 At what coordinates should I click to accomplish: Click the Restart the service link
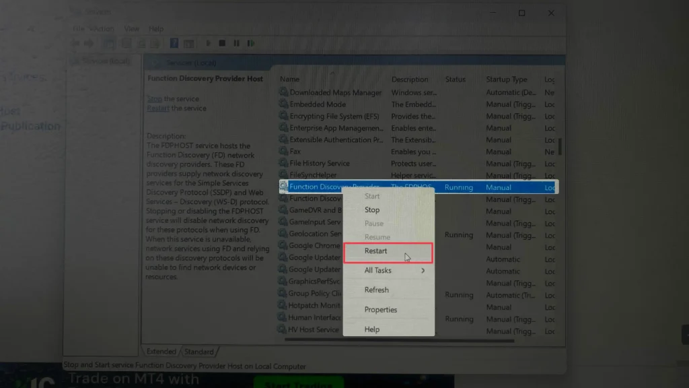point(157,108)
